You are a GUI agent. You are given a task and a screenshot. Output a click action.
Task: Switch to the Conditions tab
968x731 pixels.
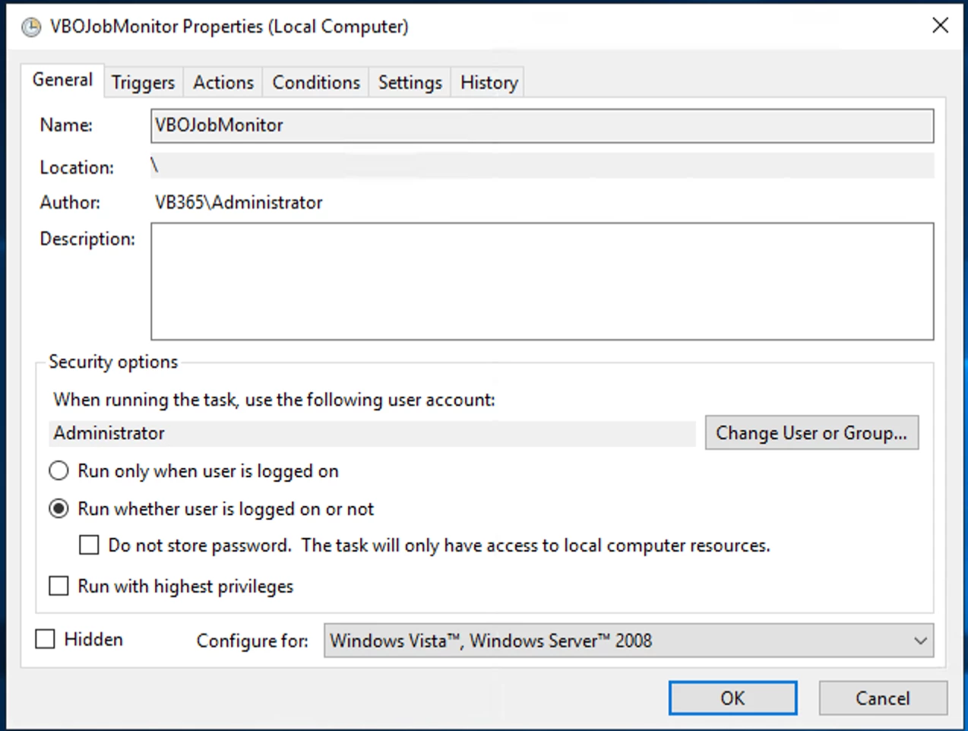(x=316, y=82)
